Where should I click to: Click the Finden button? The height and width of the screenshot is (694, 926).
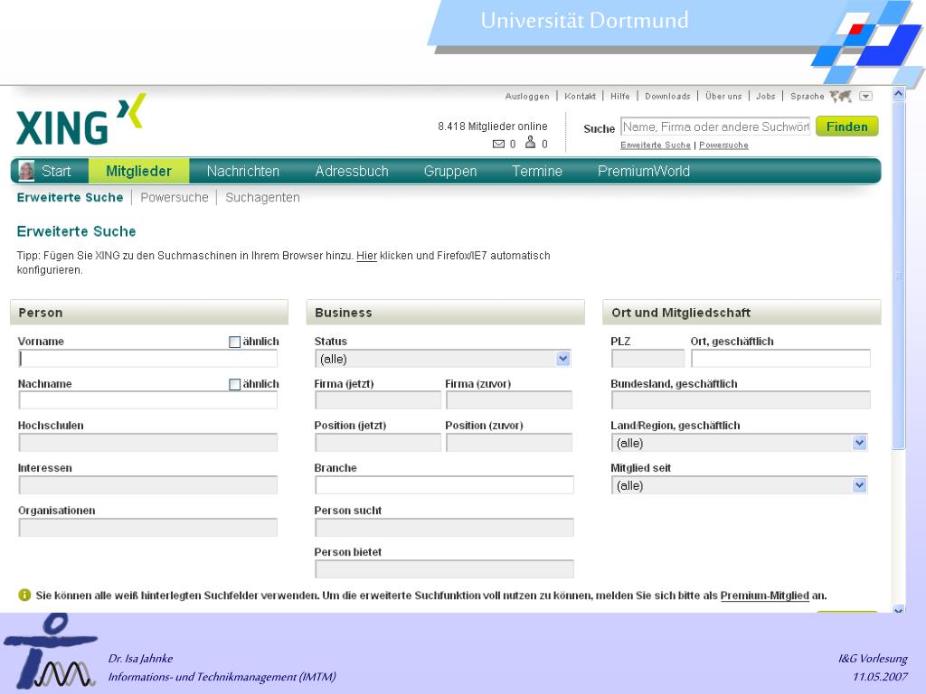click(x=846, y=127)
